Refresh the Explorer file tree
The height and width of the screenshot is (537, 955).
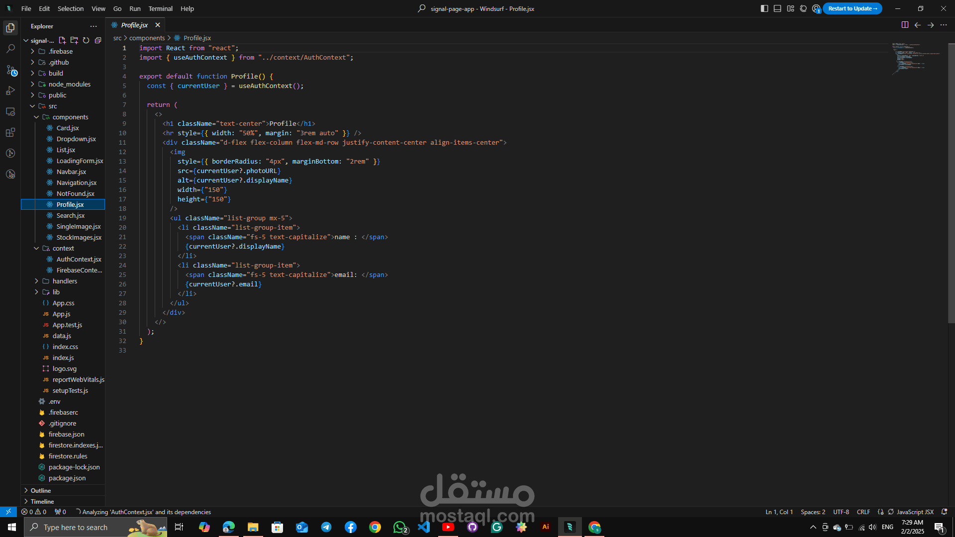pos(86,40)
